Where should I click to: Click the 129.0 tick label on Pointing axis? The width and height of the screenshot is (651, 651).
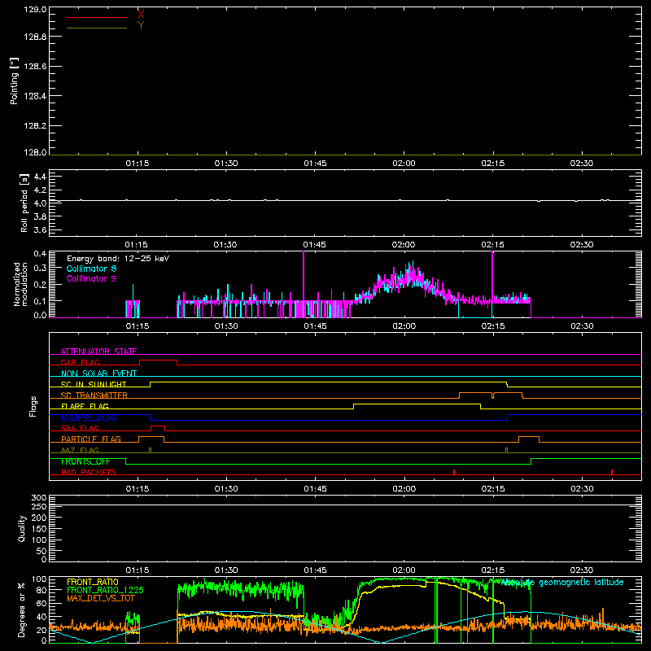pos(35,9)
